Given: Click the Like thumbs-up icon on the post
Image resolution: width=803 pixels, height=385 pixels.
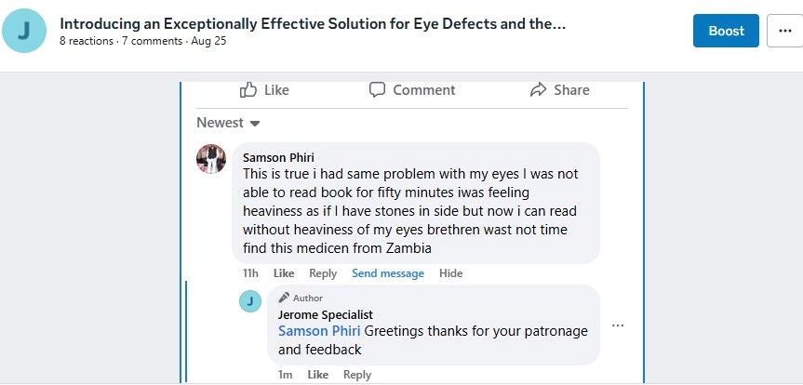Looking at the screenshot, I should 248,90.
